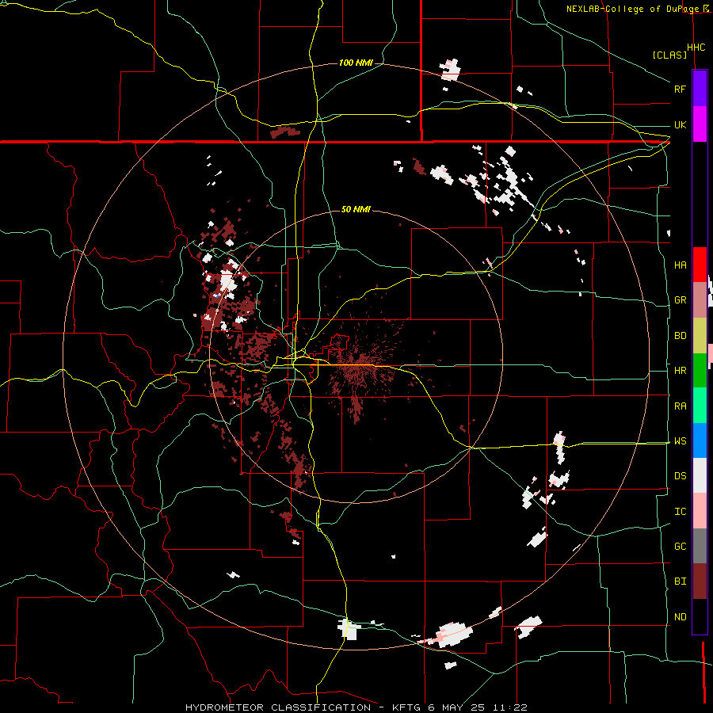Click the 'GR' legend label
This screenshot has height=713, width=713.
680,300
